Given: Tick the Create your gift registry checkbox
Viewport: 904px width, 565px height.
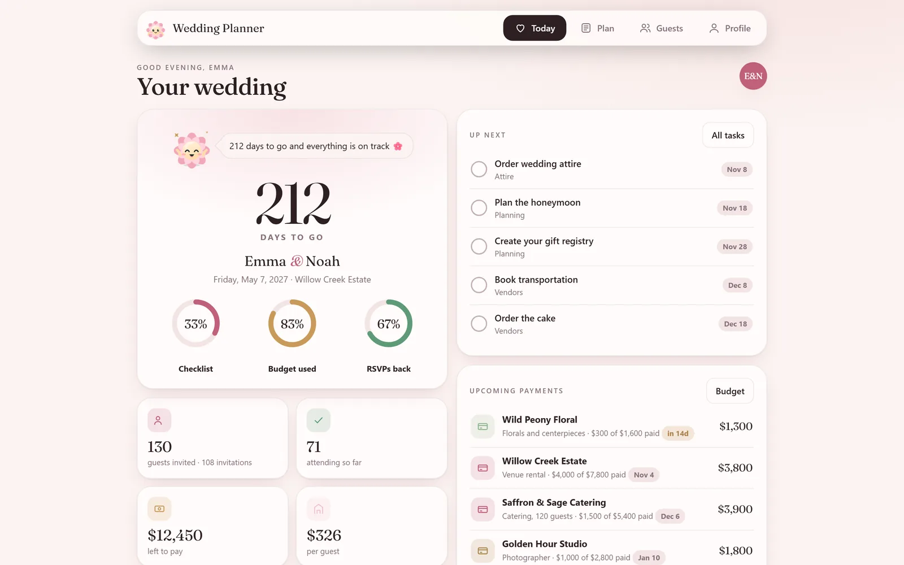Looking at the screenshot, I should click(x=479, y=246).
